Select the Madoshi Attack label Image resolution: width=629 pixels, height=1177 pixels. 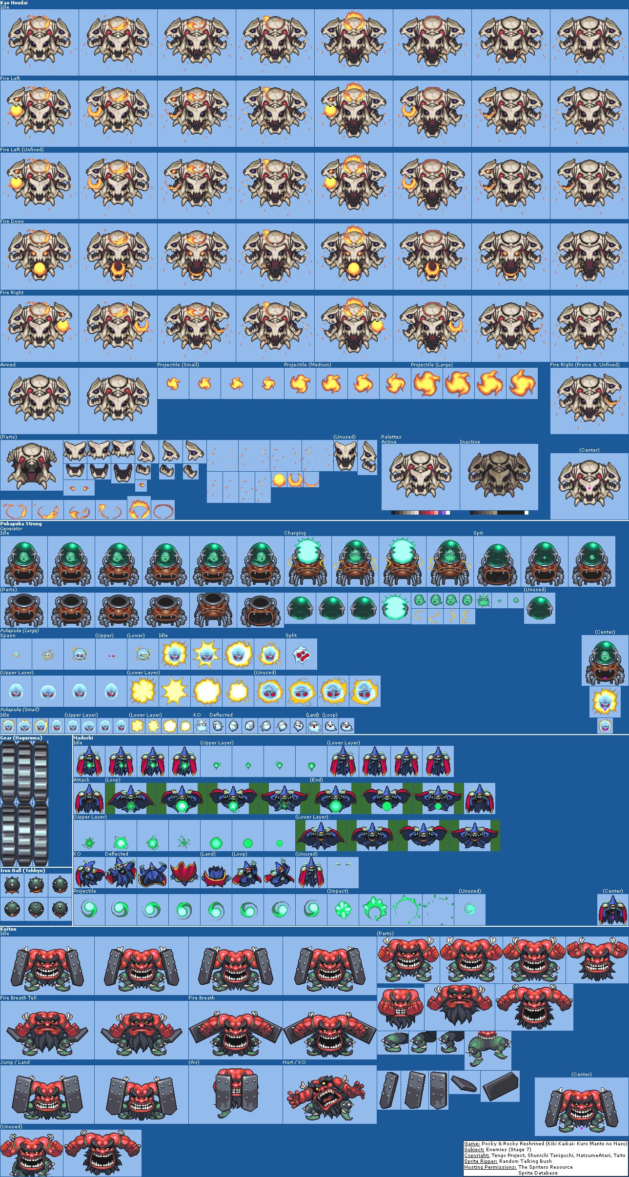(81, 780)
